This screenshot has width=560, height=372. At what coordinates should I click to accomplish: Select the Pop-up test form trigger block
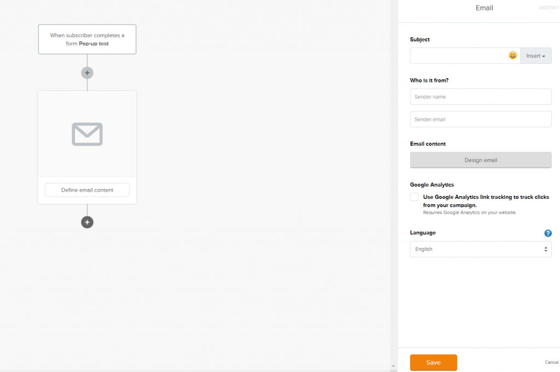(x=87, y=39)
